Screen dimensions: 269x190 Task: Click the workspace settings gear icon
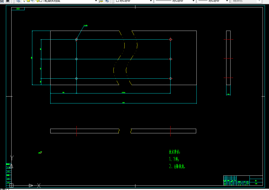coord(2,1)
